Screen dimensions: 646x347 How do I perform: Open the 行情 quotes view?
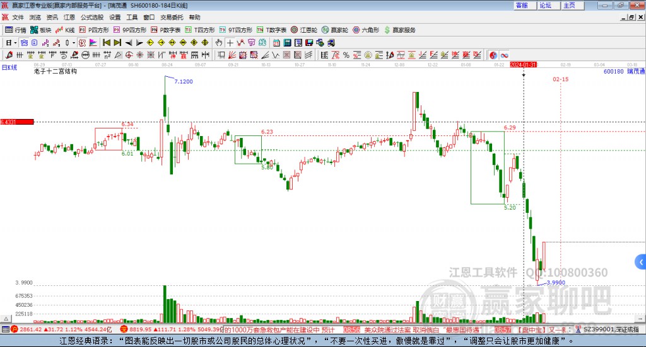coord(16,30)
